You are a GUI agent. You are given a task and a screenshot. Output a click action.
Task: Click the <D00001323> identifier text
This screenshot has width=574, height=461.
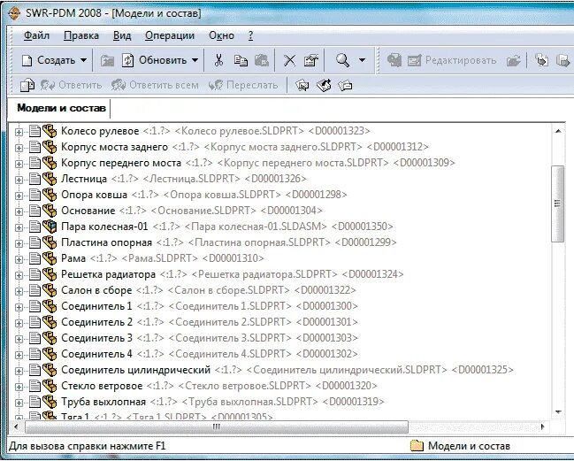point(340,131)
